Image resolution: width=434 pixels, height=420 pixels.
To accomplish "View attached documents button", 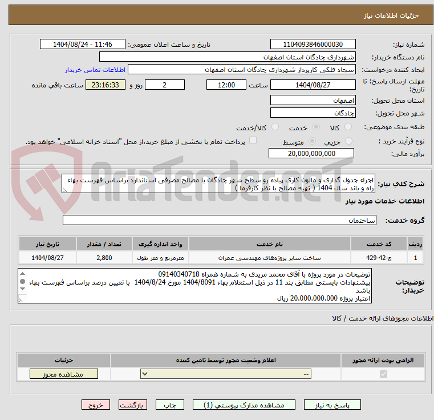I will click(x=244, y=405).
